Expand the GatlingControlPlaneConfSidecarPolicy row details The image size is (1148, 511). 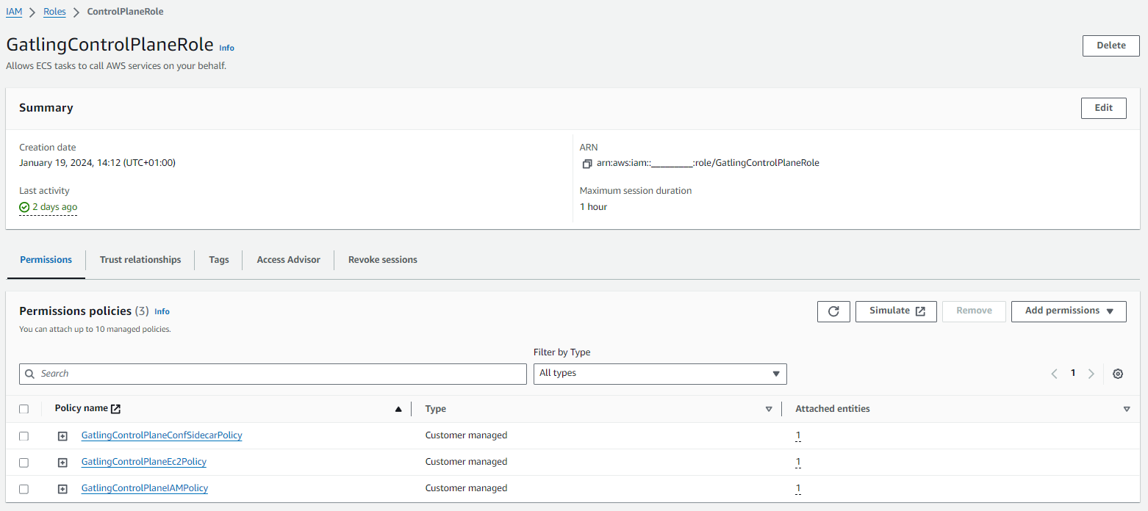[x=62, y=436]
